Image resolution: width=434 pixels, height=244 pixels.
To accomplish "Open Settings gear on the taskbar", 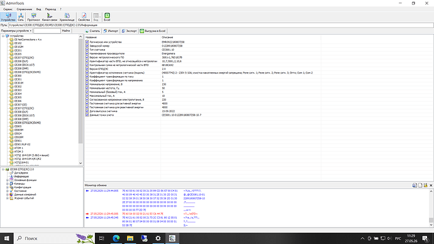I will (x=158, y=238).
